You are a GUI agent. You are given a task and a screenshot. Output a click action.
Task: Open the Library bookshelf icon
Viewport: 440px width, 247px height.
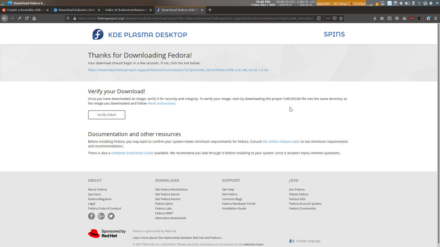tap(382, 18)
